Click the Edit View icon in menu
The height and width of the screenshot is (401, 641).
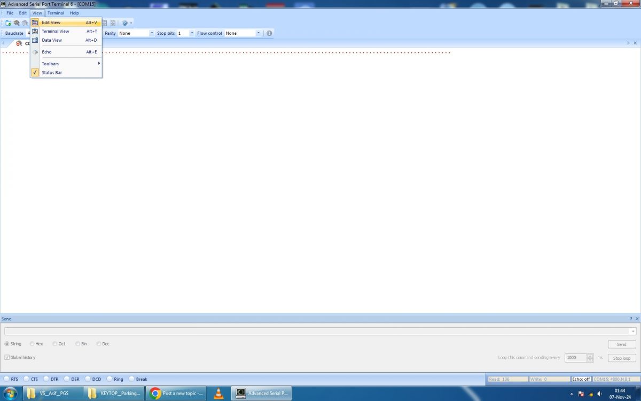(35, 22)
